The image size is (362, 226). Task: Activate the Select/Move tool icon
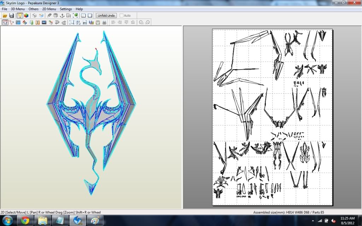(x=5, y=22)
